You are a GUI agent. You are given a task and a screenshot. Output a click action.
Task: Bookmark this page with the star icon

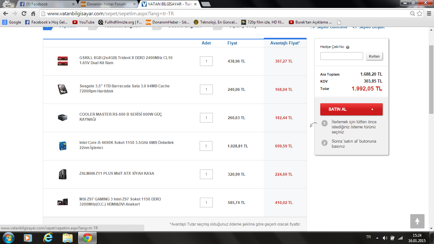(x=420, y=14)
